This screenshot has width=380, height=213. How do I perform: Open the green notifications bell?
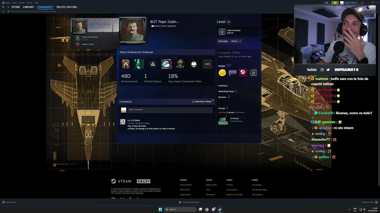pos(335,3)
